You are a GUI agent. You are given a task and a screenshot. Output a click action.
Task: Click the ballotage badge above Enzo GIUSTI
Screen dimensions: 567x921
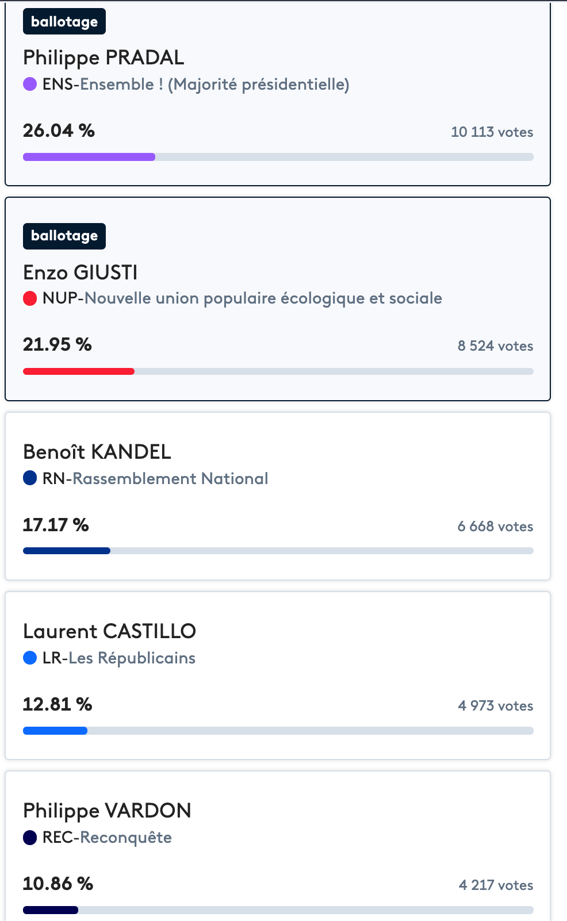coord(64,236)
